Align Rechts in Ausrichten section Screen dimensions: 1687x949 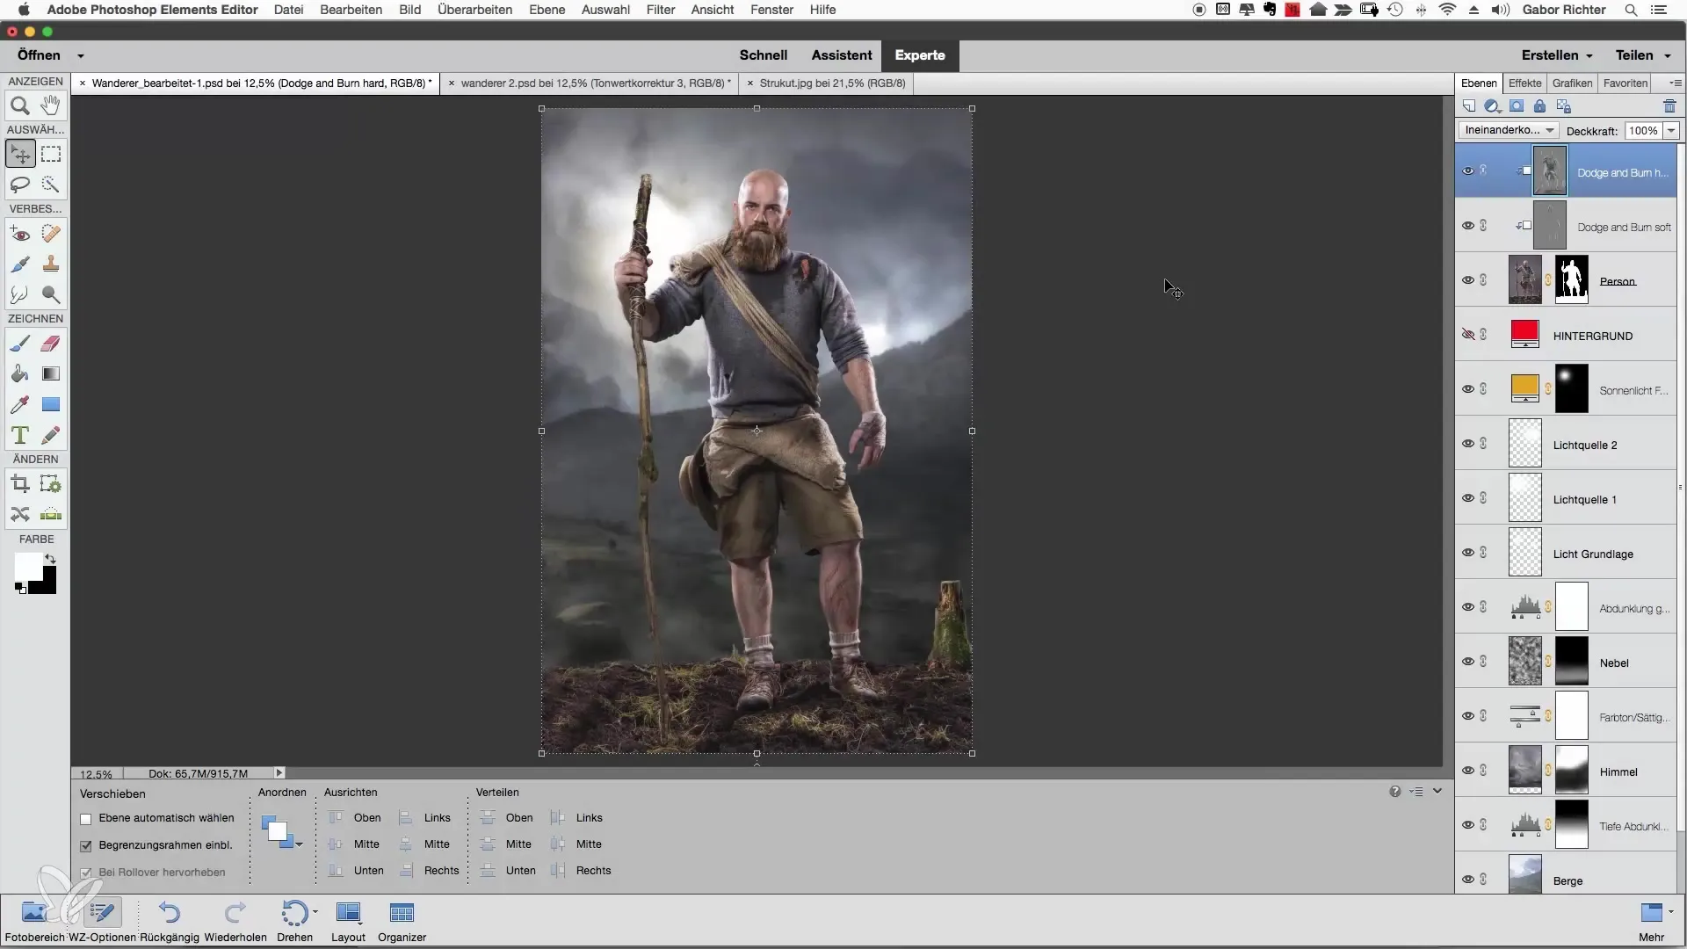(430, 870)
